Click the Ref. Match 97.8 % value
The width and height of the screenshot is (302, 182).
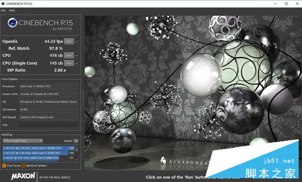click(x=56, y=49)
